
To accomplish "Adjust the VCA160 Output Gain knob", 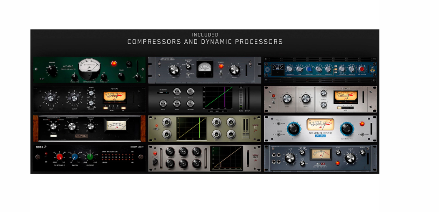I will (x=91, y=126).
